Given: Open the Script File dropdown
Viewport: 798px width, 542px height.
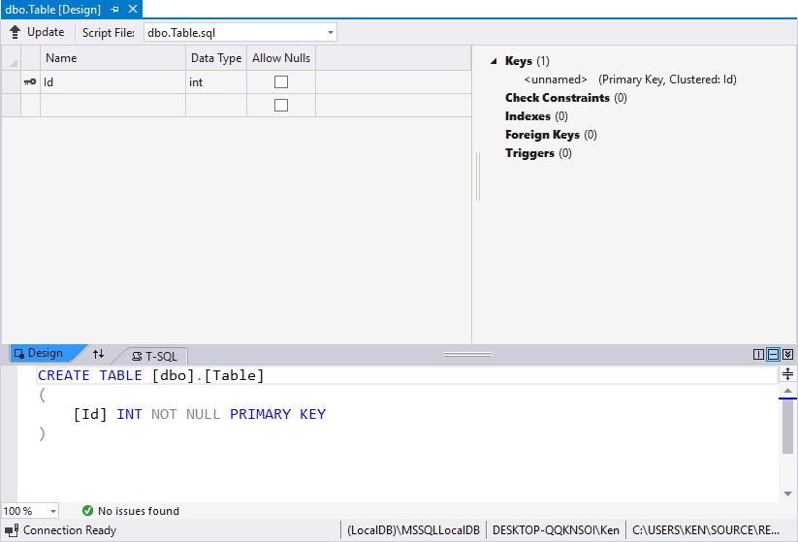Looking at the screenshot, I should pos(331,33).
